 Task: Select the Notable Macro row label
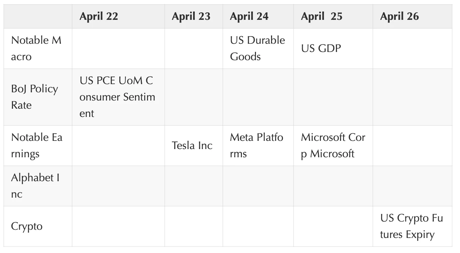coord(36,48)
